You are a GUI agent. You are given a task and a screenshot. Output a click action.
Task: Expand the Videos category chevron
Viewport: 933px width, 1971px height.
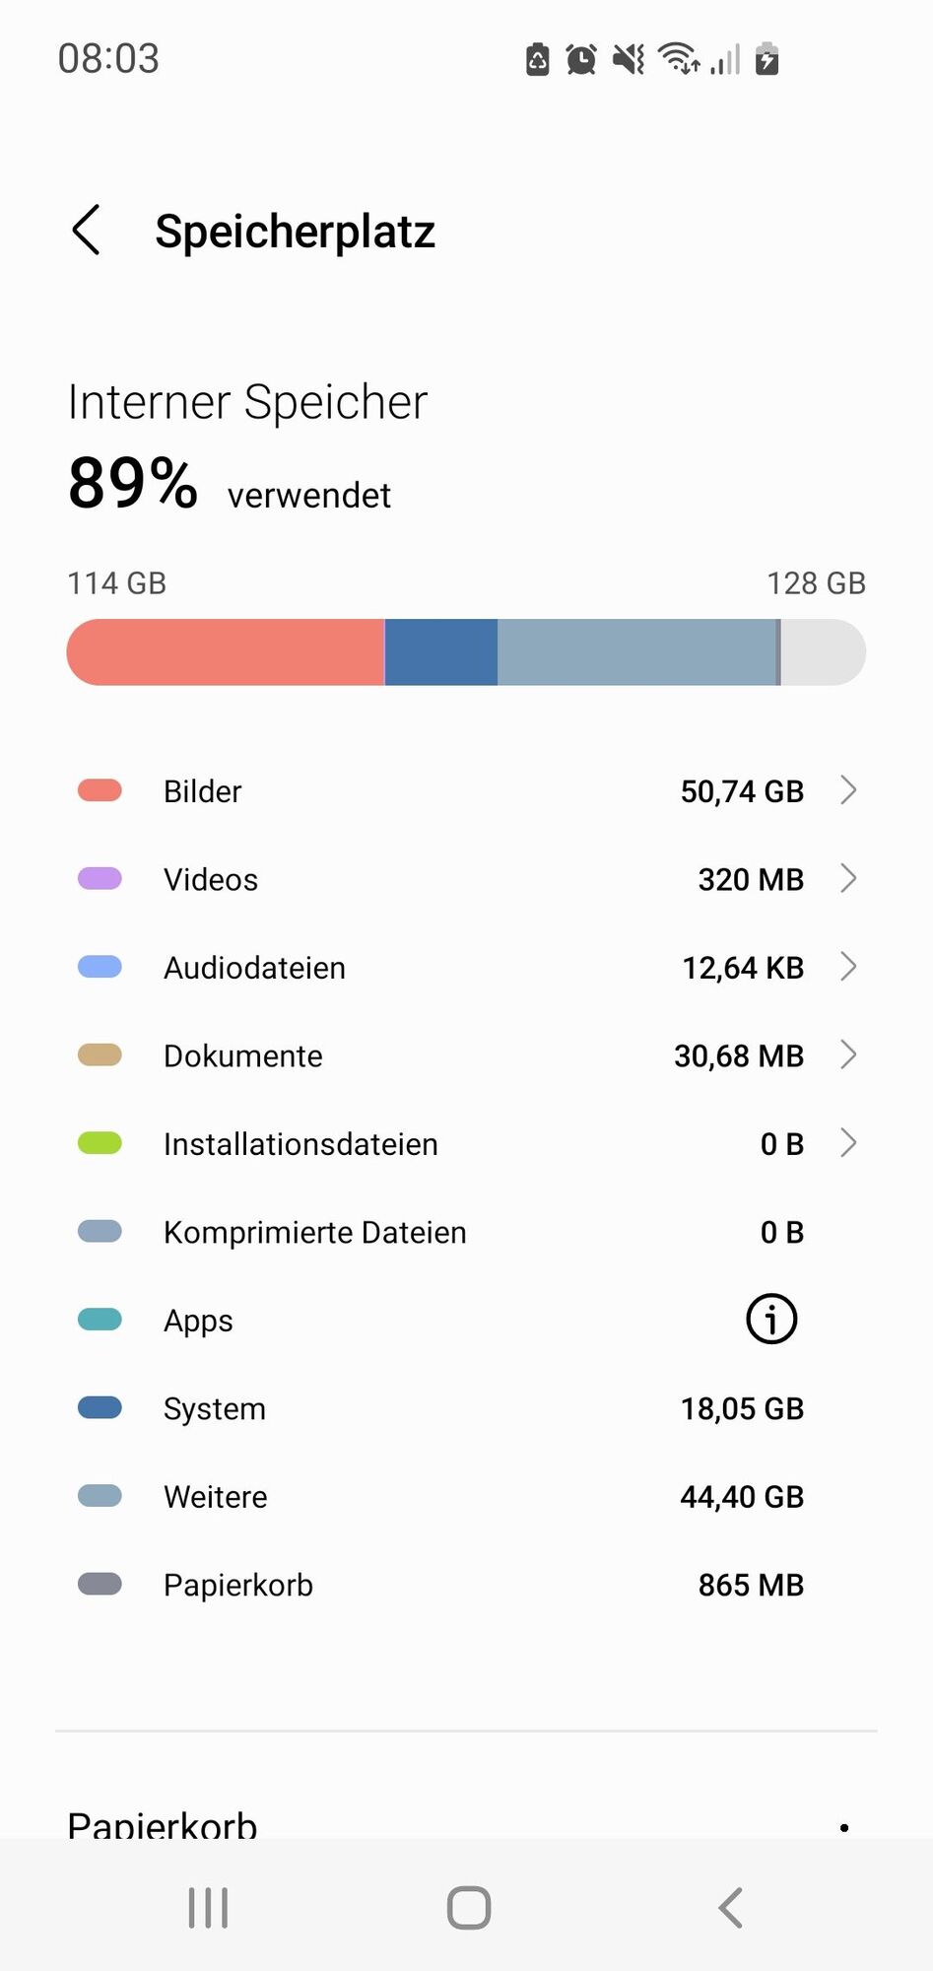(848, 878)
